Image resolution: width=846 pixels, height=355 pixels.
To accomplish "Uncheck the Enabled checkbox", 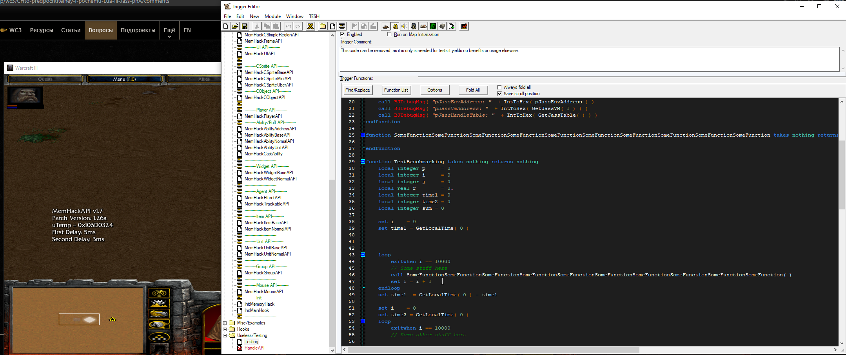I will coord(343,34).
